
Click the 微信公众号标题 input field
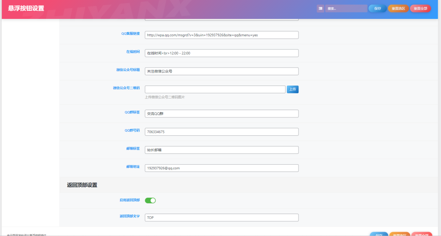[x=221, y=71]
